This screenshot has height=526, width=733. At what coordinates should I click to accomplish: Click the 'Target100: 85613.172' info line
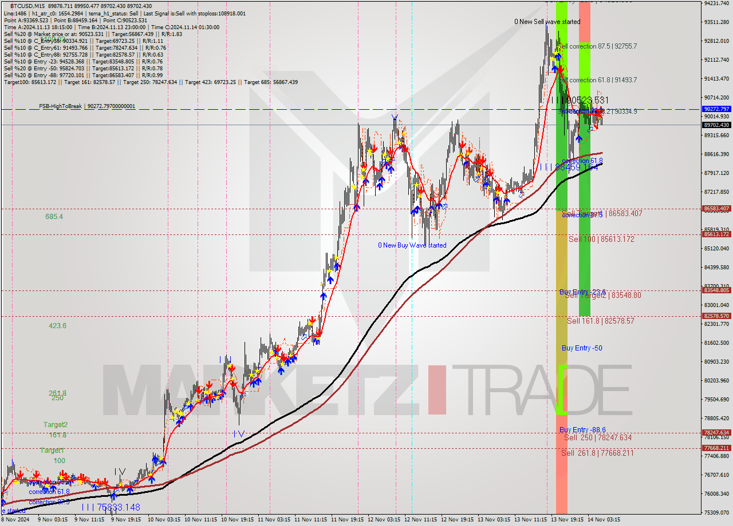(x=151, y=82)
